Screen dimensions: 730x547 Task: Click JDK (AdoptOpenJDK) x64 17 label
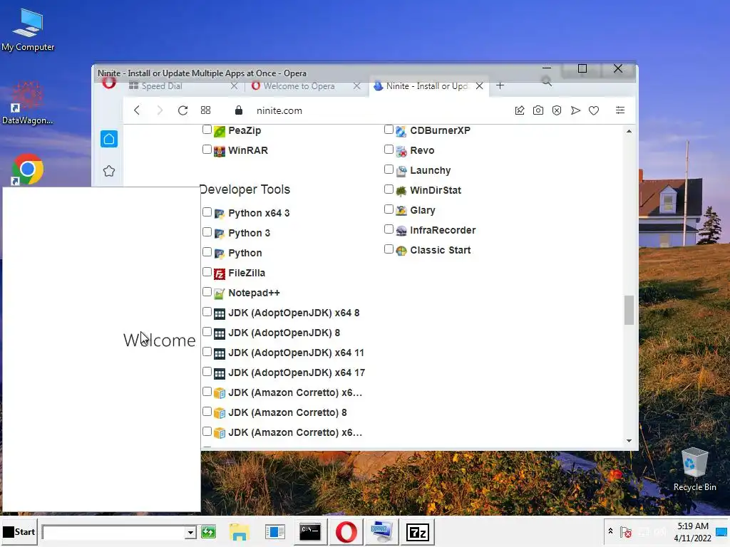[297, 373]
